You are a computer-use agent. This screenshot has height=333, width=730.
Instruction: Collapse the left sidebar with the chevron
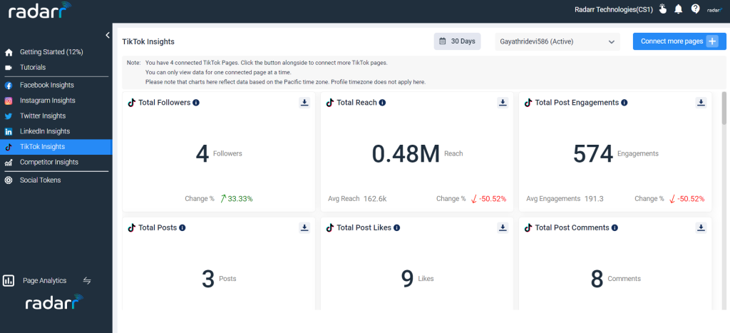[108, 35]
